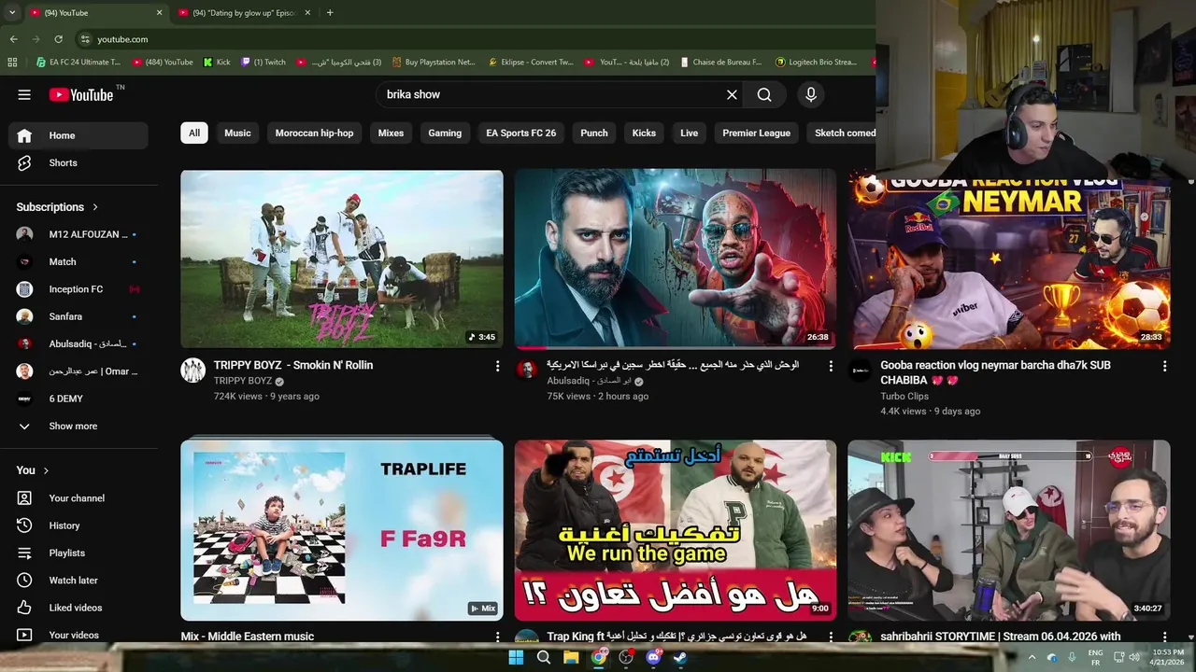The width and height of the screenshot is (1196, 672).
Task: Click the magnifier search button
Action: (764, 94)
